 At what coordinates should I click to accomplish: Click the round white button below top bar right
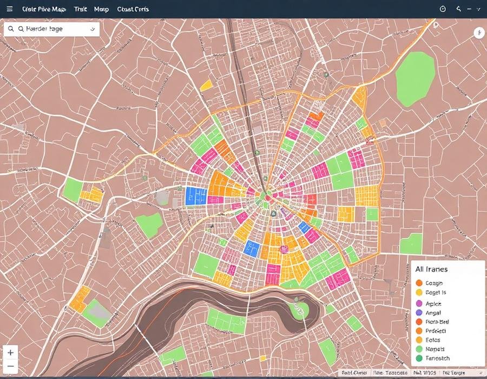(479, 32)
